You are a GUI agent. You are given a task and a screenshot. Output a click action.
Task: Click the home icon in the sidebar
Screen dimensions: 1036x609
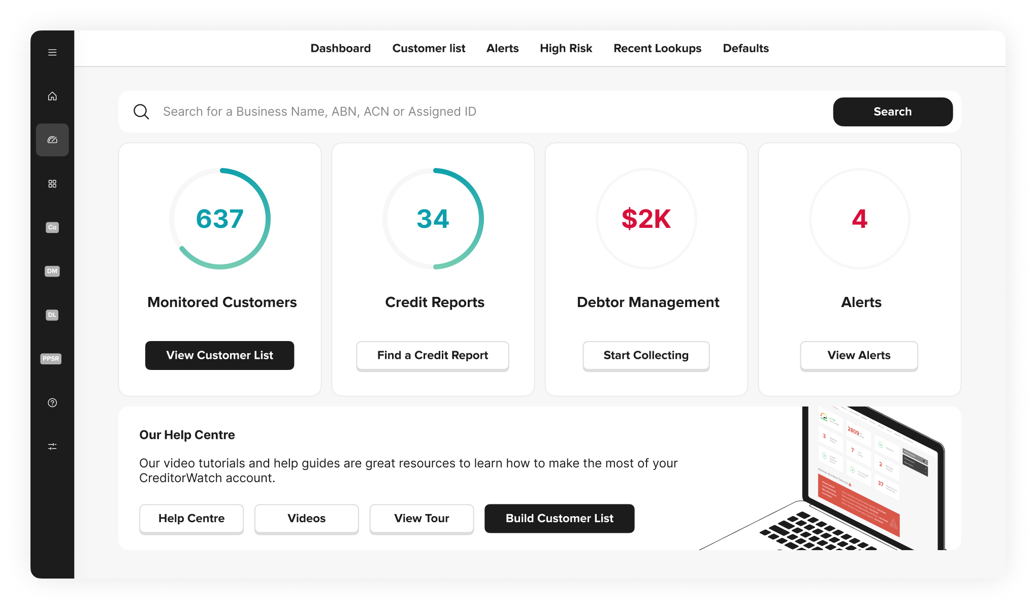(x=52, y=96)
